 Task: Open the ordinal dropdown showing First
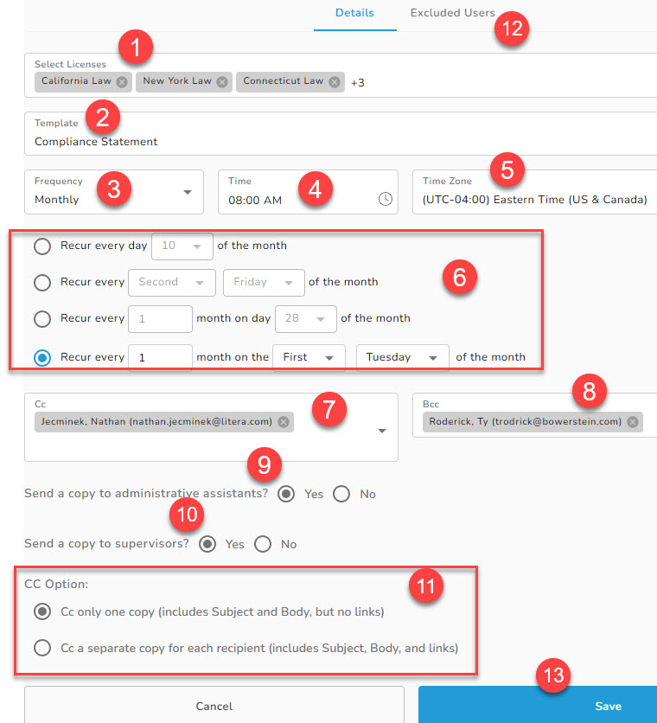(309, 358)
